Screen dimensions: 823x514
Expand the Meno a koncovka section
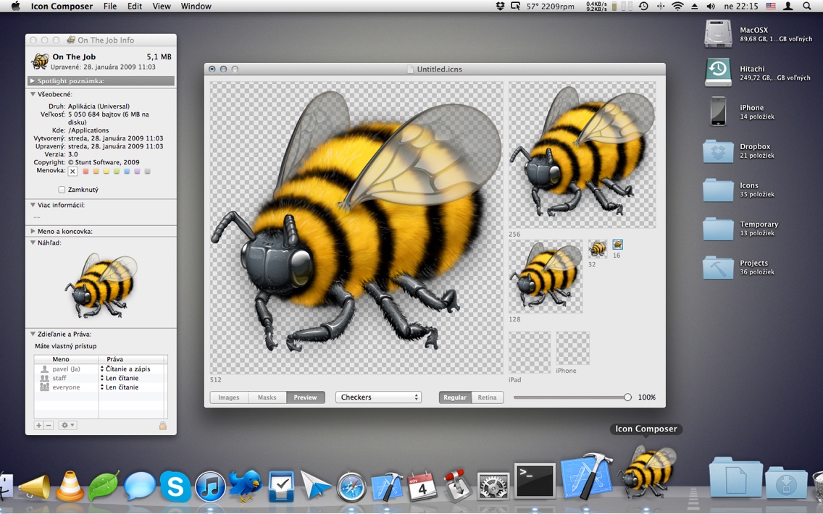[33, 232]
